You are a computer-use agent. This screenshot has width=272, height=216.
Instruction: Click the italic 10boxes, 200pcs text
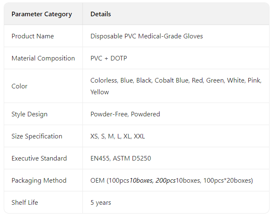(x=152, y=181)
